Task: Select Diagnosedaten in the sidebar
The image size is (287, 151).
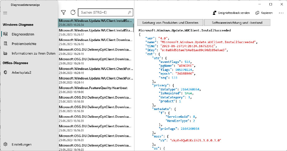Action: click(29, 34)
